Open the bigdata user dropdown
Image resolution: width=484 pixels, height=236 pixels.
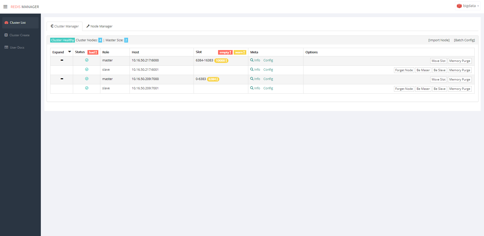tap(468, 6)
